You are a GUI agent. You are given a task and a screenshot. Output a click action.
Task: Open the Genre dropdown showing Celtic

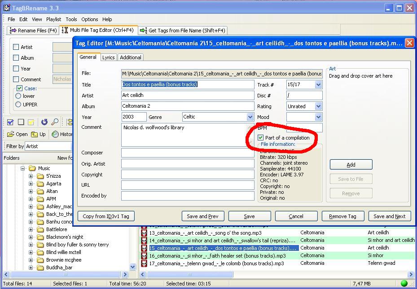(x=250, y=117)
